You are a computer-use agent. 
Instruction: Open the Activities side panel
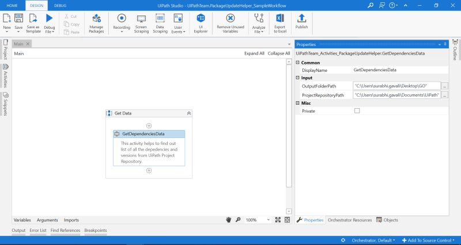coord(5,76)
